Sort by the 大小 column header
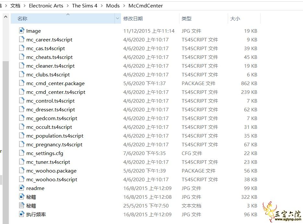 coord(244,18)
